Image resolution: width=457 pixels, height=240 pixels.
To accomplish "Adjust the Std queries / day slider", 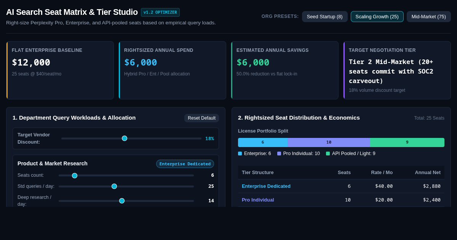I will (x=126, y=186).
